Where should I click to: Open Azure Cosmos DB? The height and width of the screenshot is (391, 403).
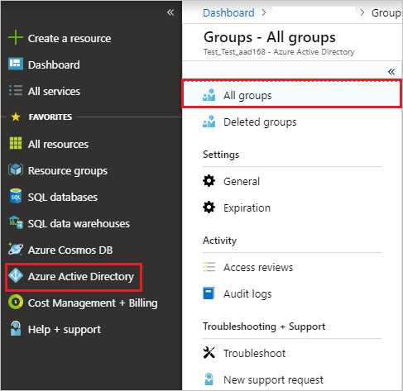[x=70, y=250]
